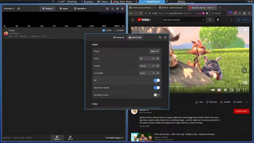Click the YouTube search magnifier button

tap(210, 20)
